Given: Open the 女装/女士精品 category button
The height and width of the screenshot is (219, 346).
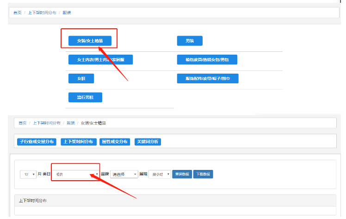Looking at the screenshot, I should (90, 41).
